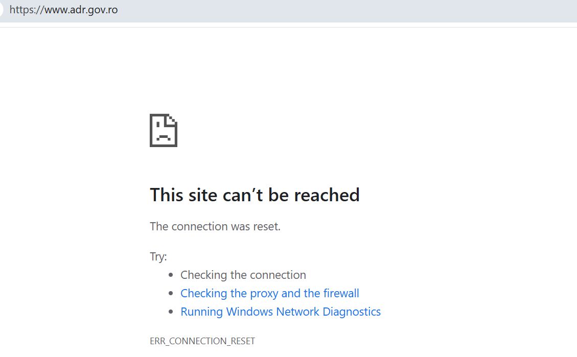Click the word 'firewall' in the blue link

coord(341,293)
